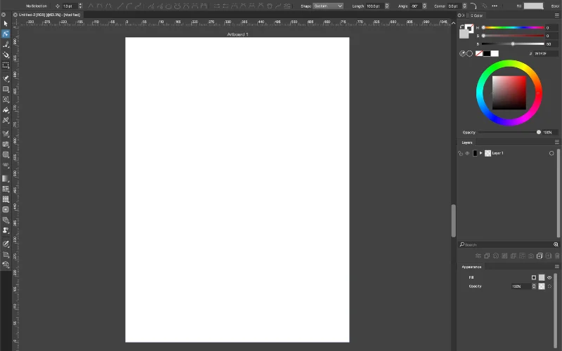Click the fill type icon in Appearance Fill row
The image size is (562, 351).
click(x=534, y=277)
